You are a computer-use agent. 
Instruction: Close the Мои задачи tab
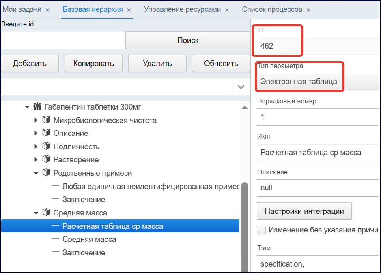click(x=47, y=10)
